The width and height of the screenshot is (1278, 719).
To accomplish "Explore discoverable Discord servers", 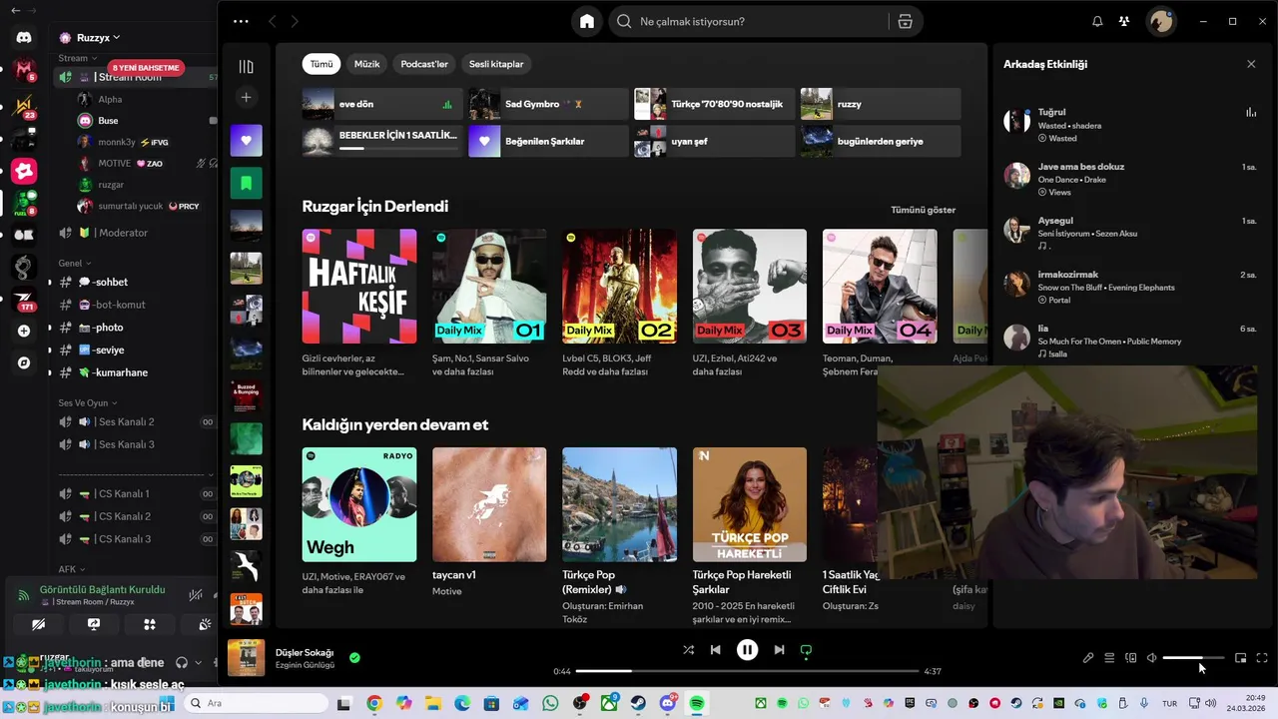I will 24,362.
